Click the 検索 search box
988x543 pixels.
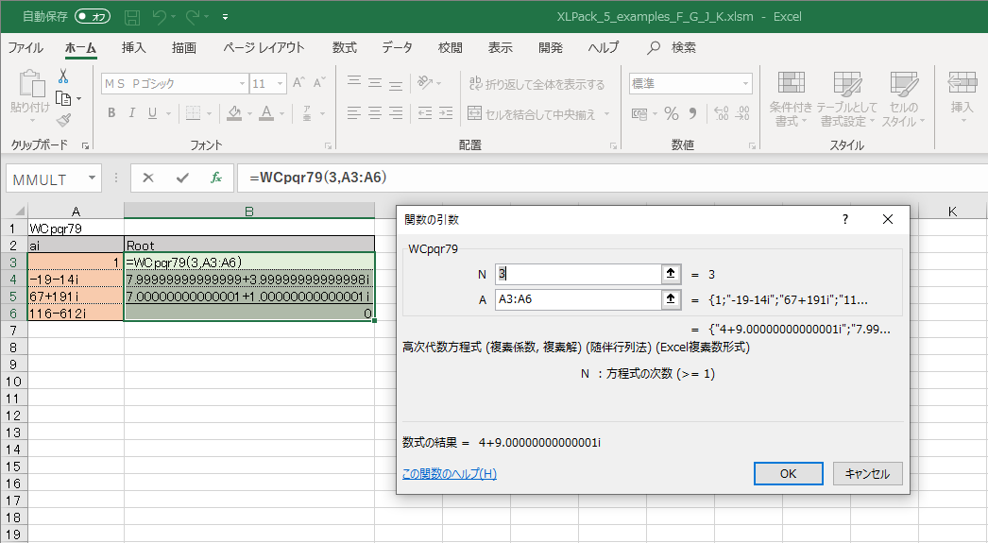pos(673,48)
